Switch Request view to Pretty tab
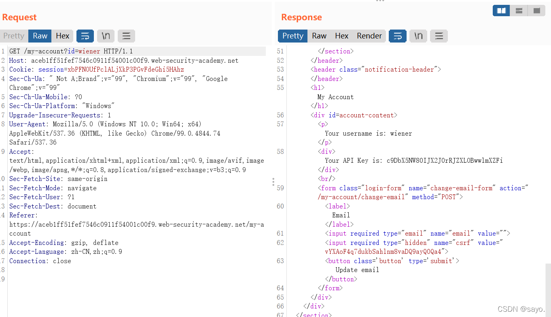 pyautogui.click(x=14, y=36)
